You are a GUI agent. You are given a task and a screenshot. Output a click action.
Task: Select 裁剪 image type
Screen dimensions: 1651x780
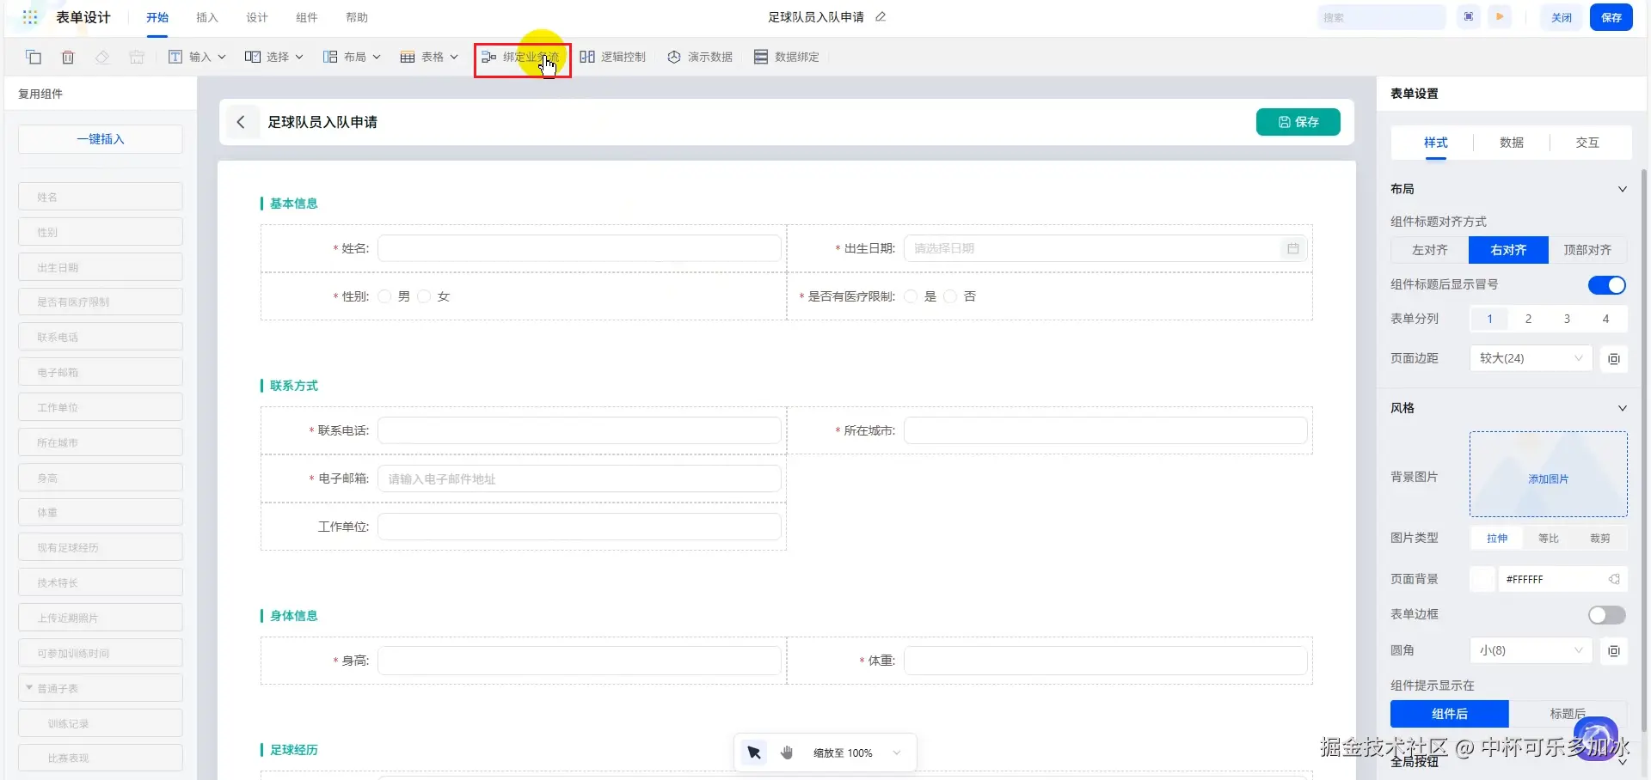tap(1600, 539)
